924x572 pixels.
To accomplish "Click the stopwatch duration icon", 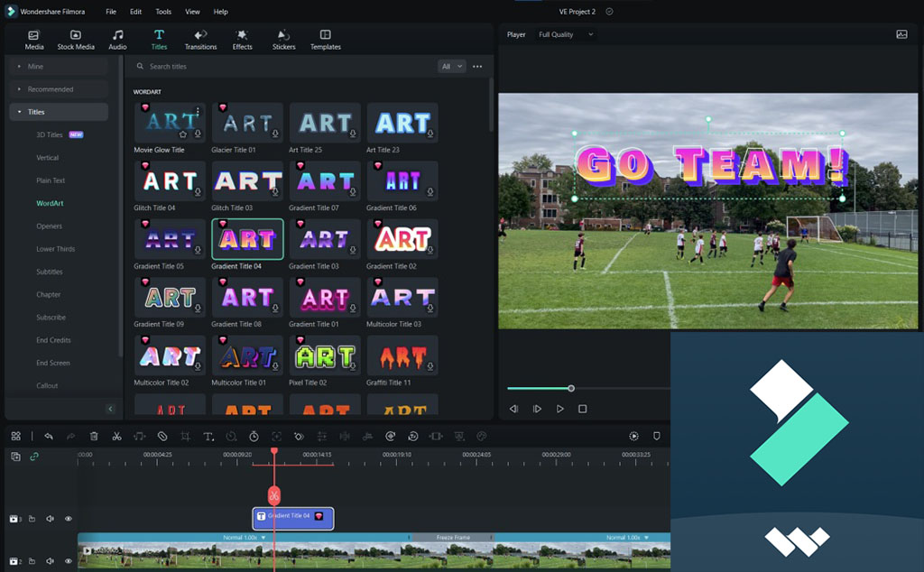I will click(254, 437).
